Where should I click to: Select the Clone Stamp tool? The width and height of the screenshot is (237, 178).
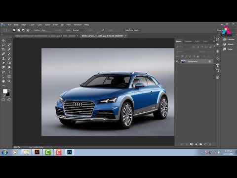pyautogui.click(x=3, y=58)
